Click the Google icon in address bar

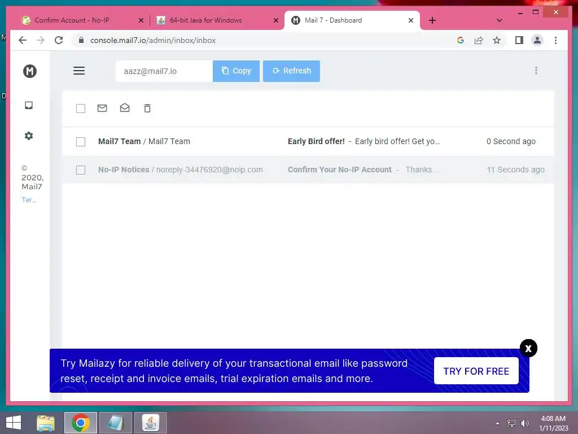coord(461,40)
